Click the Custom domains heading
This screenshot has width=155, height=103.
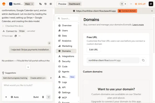point(93,72)
